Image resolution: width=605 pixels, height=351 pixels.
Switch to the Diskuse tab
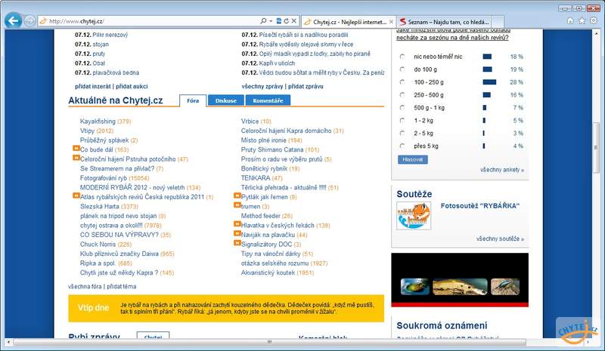coord(225,100)
